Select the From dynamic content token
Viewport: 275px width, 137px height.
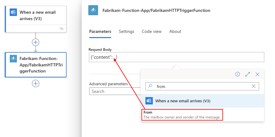coord(182,115)
